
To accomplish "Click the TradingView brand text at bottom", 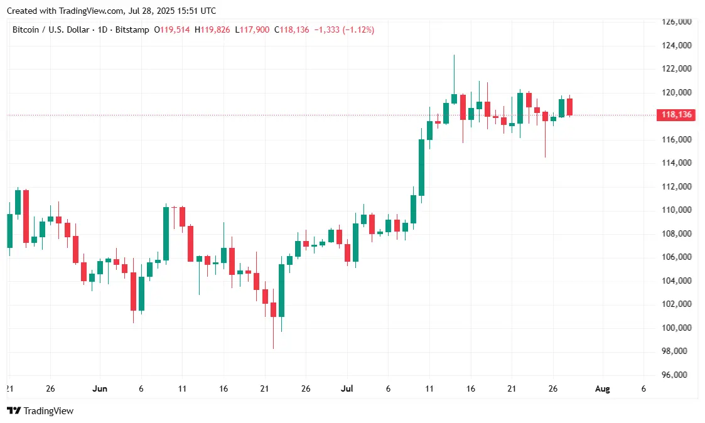I will [48, 411].
